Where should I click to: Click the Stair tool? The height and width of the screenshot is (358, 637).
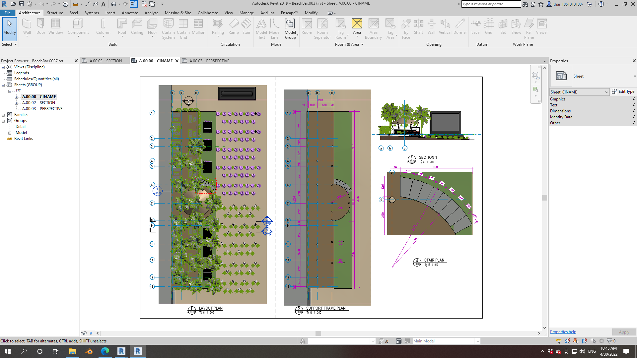246,27
